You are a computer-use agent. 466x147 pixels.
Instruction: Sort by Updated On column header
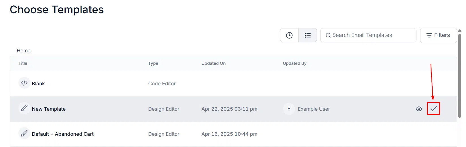tap(214, 63)
